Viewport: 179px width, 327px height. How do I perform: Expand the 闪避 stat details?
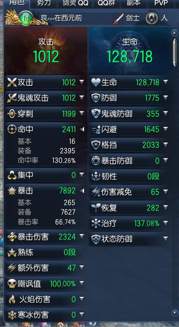(x=166, y=129)
